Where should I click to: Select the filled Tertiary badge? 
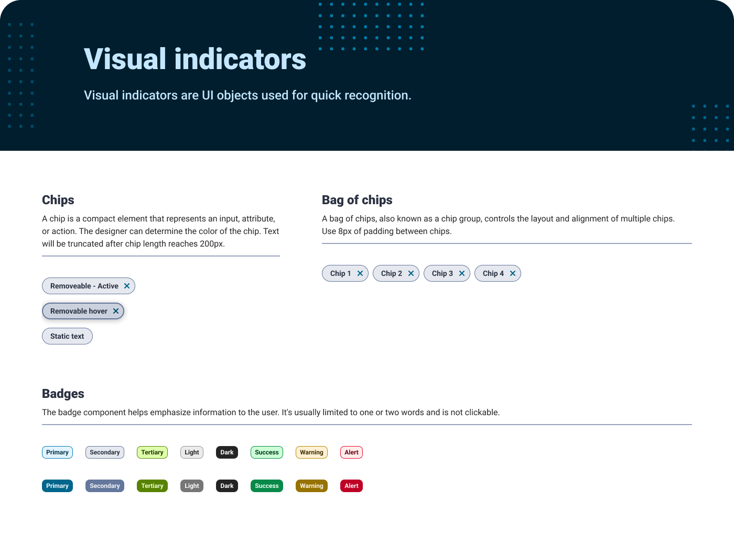(x=152, y=486)
